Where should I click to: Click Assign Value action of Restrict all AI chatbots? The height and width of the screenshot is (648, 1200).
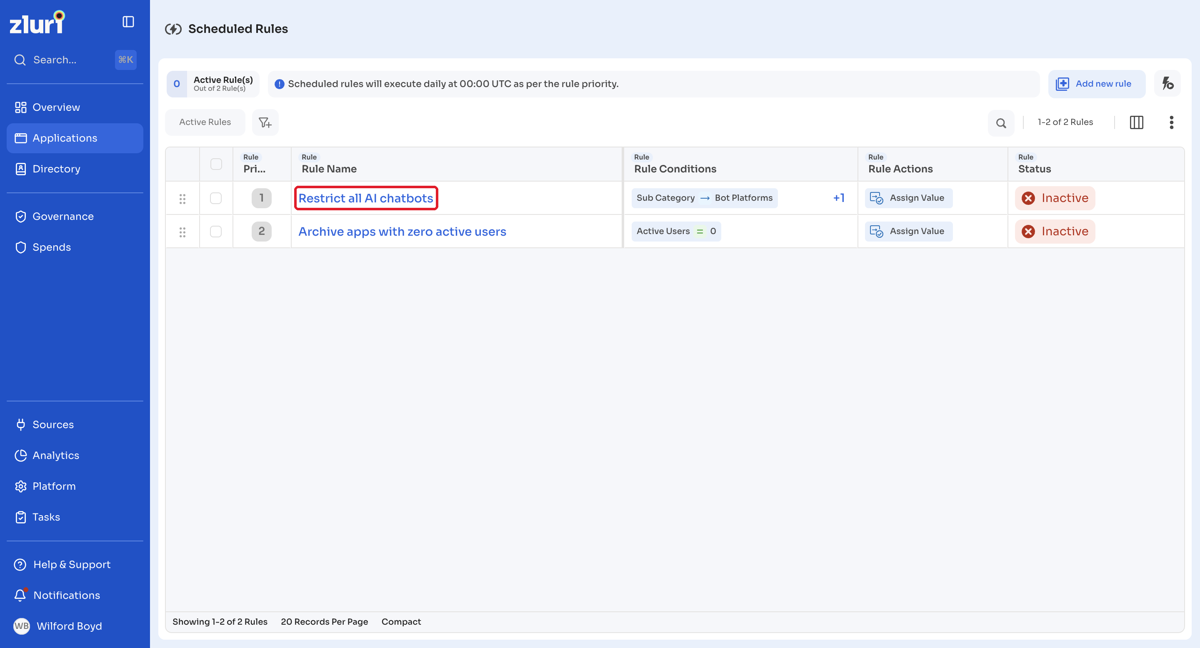(908, 198)
